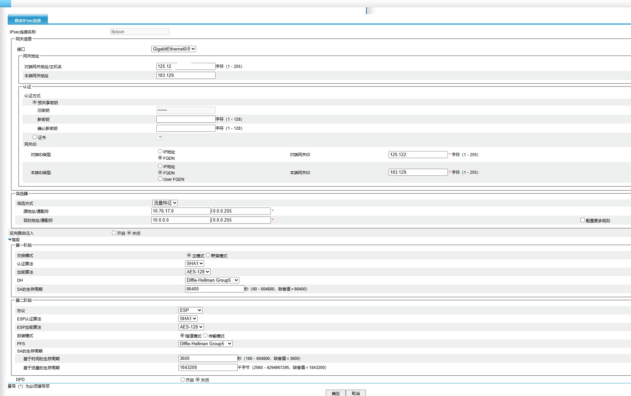Select the 证书 authentication radio button
Screen dimensions: 631x396
coord(34,137)
